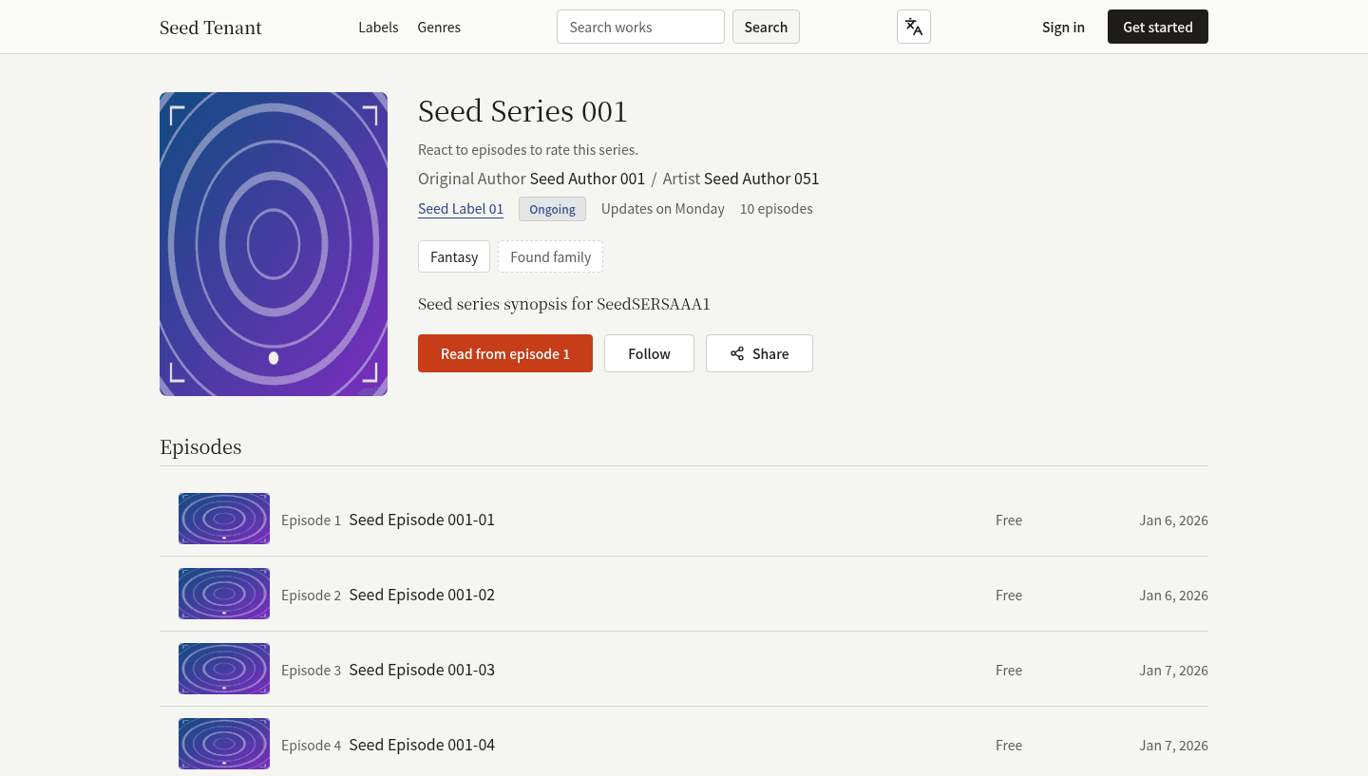Open Seed Episode 001-04 title
Screen dimensions: 1368x776
422,745
